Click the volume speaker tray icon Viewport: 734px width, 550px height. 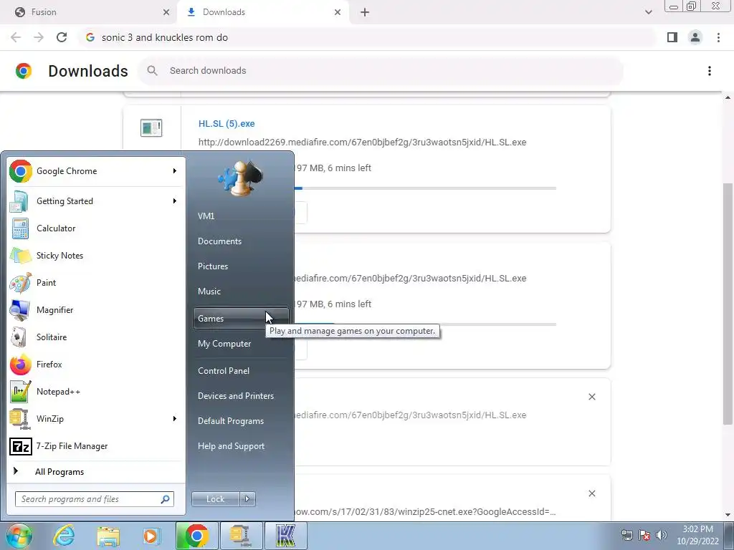(x=661, y=535)
